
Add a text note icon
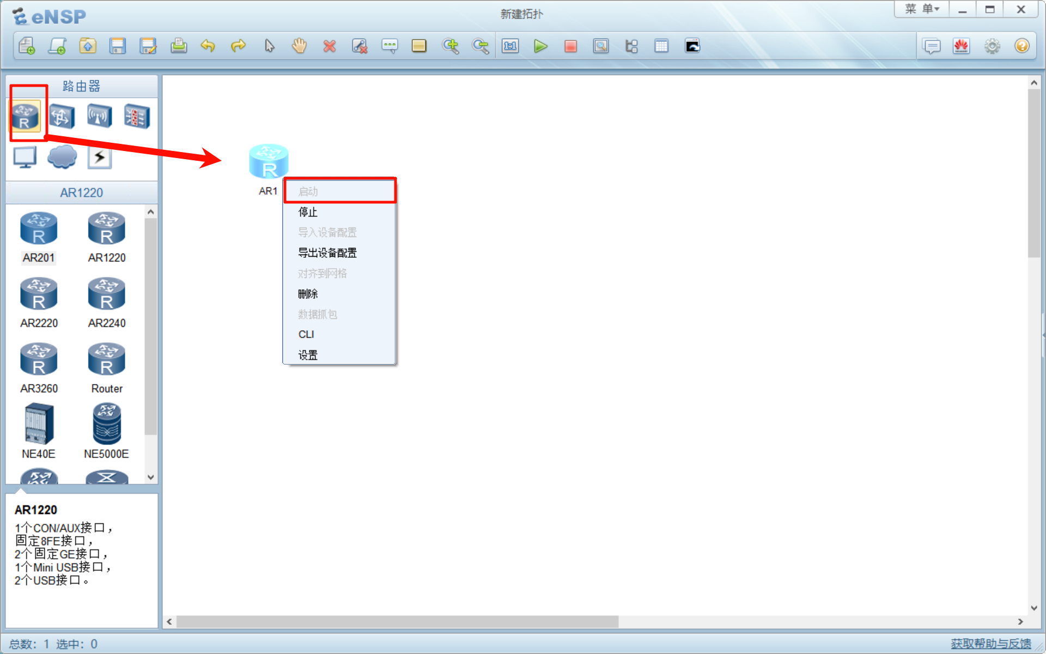point(390,46)
